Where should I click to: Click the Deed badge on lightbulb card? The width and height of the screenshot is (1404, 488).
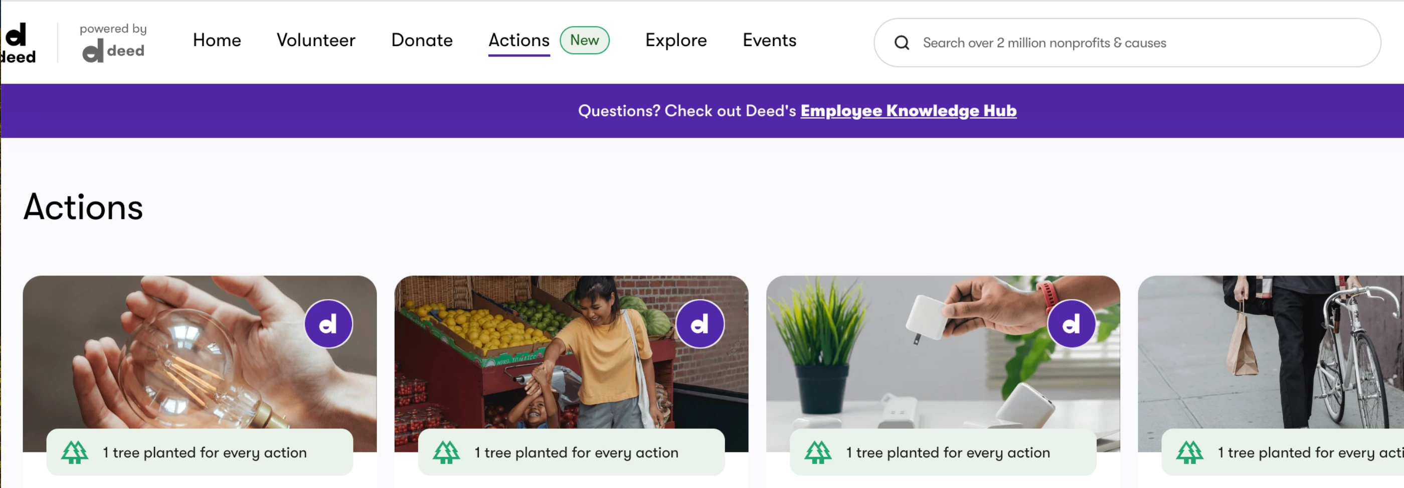click(x=328, y=324)
